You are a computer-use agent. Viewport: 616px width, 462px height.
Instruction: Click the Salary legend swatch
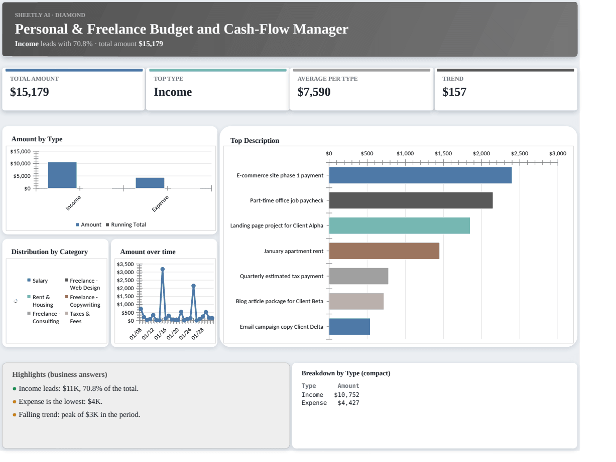(29, 281)
